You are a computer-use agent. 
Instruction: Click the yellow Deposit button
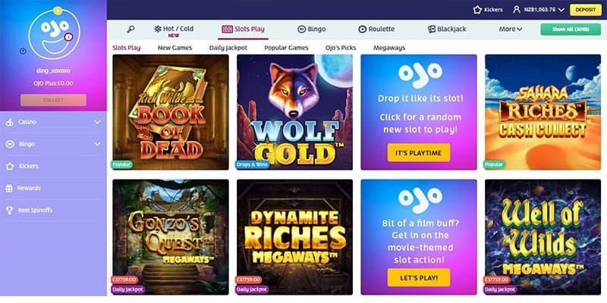click(x=586, y=10)
